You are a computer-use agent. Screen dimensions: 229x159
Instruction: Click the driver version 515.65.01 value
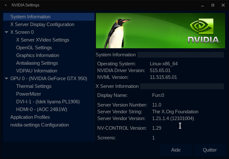(160, 70)
